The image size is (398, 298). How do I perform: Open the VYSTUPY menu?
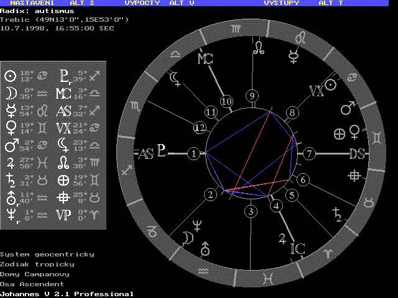pyautogui.click(x=281, y=3)
